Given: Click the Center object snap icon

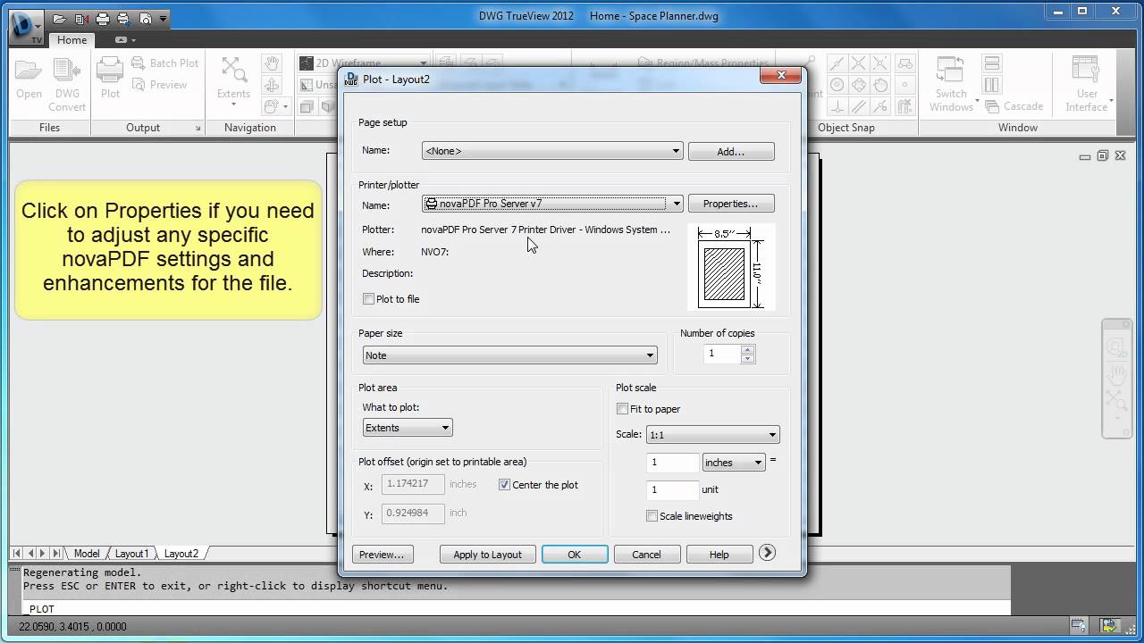Looking at the screenshot, I should point(837,86).
